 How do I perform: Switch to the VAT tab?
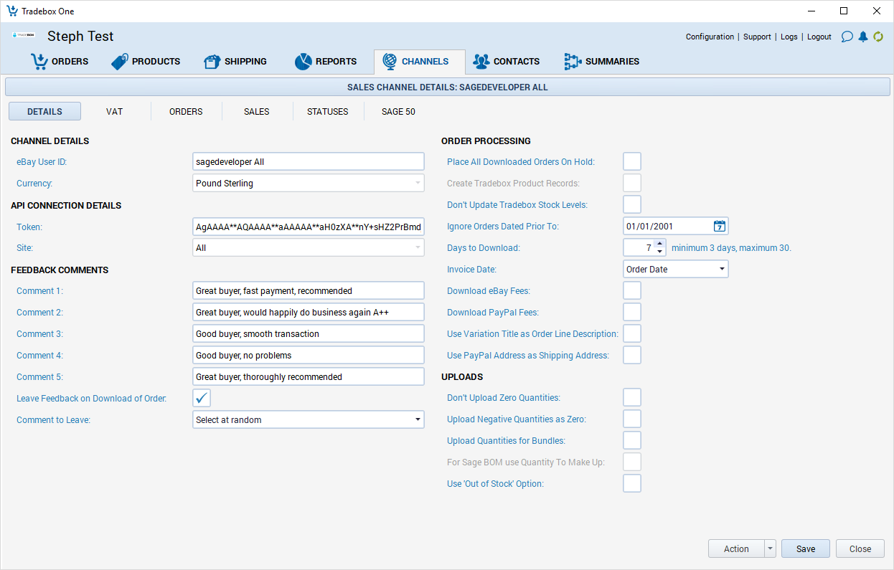tap(115, 111)
